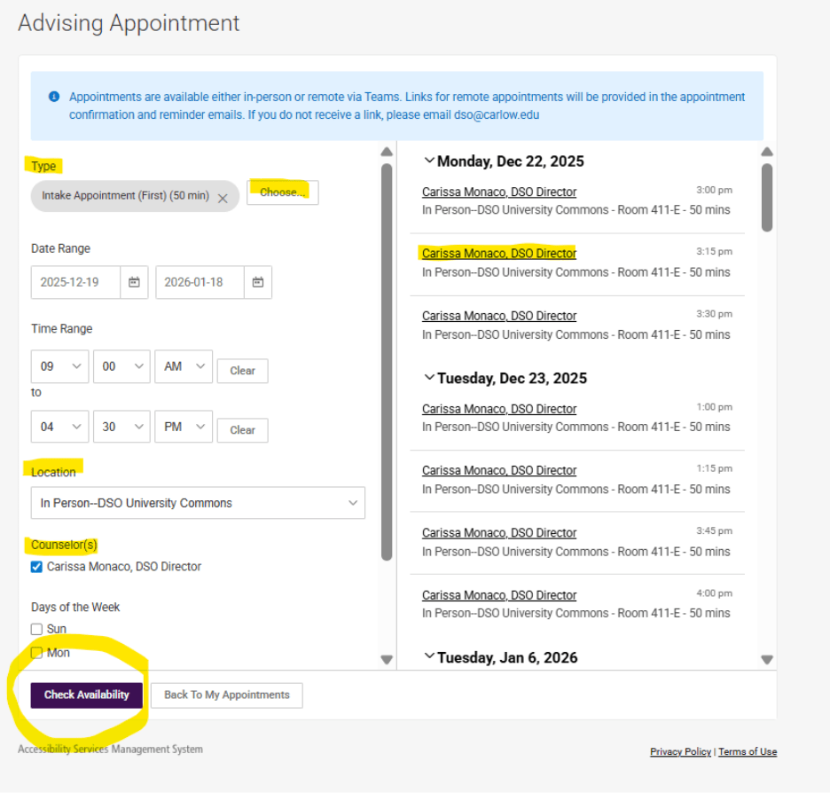
Task: Remove the Intake Appointment type chip
Action: [x=223, y=198]
